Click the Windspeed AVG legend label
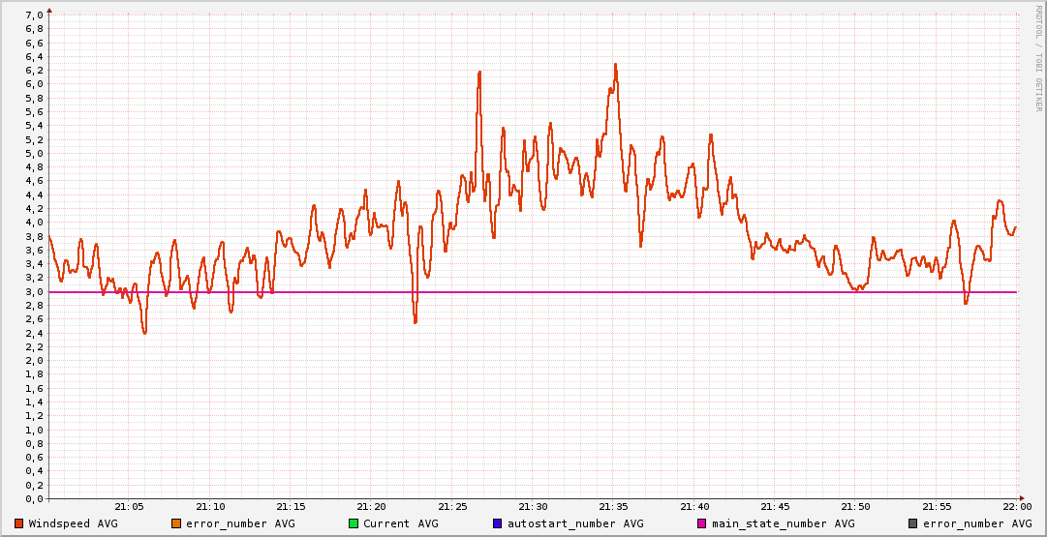This screenshot has width=1047, height=537. pyautogui.click(x=73, y=523)
